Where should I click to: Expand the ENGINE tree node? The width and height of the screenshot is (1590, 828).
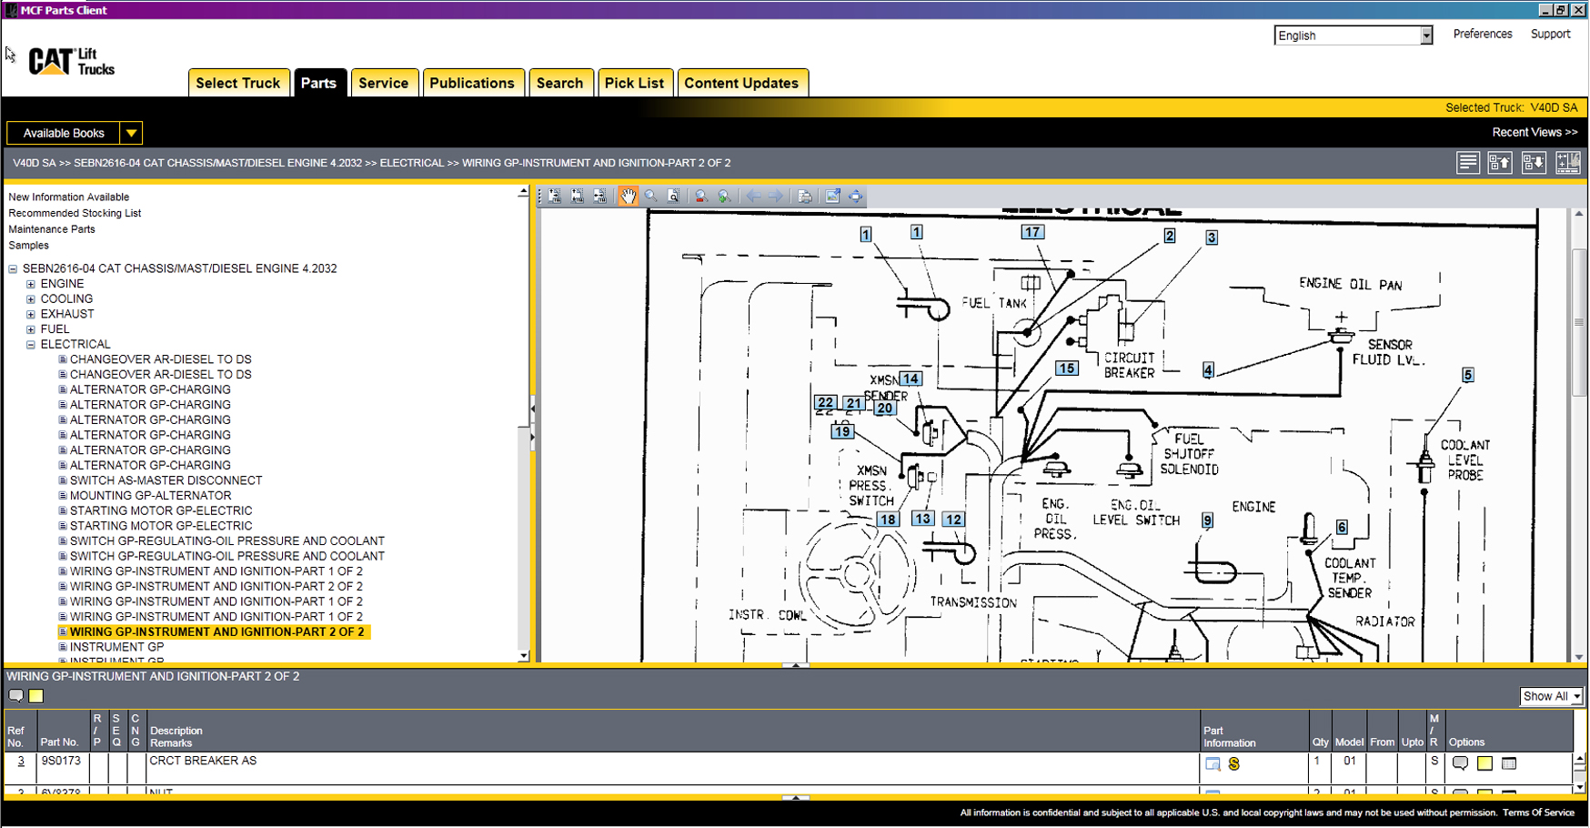pyautogui.click(x=31, y=284)
